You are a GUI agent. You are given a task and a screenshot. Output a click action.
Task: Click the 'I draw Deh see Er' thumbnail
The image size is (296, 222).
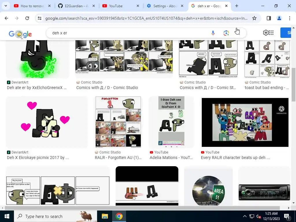coord(171,122)
